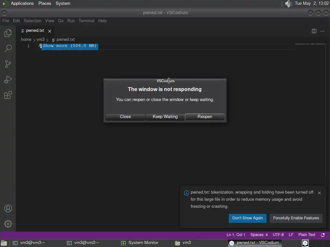Image resolution: width=330 pixels, height=247 pixels.
Task: Close the pwned.txt editor tab
Action: (50, 31)
